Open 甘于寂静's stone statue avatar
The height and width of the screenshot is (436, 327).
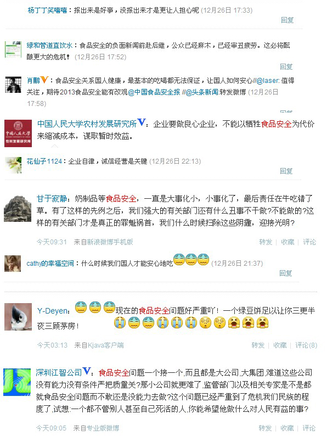click(18, 209)
